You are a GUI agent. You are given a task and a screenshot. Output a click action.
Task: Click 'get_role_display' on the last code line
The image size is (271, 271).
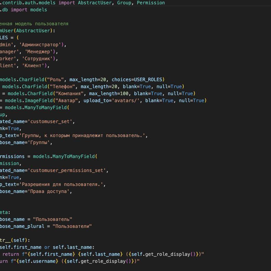click(103, 261)
